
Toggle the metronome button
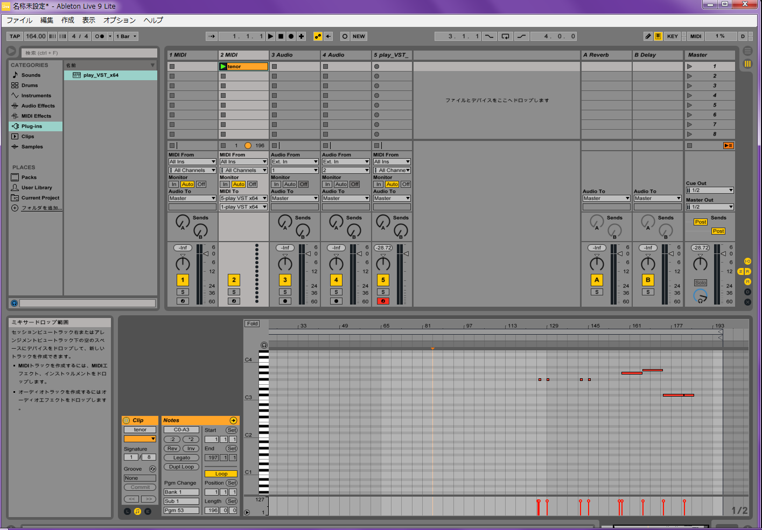(x=100, y=37)
